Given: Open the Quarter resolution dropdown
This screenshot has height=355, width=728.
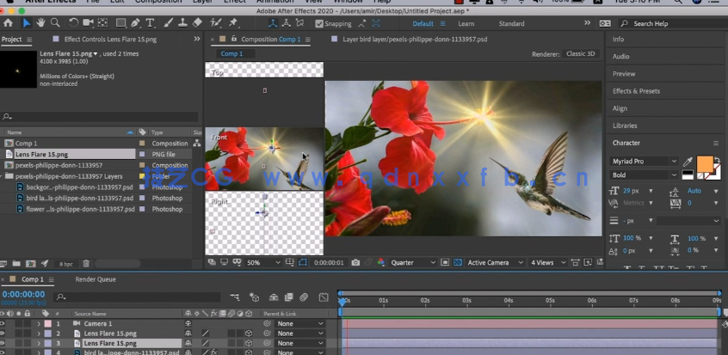Looking at the screenshot, I should pyautogui.click(x=413, y=263).
